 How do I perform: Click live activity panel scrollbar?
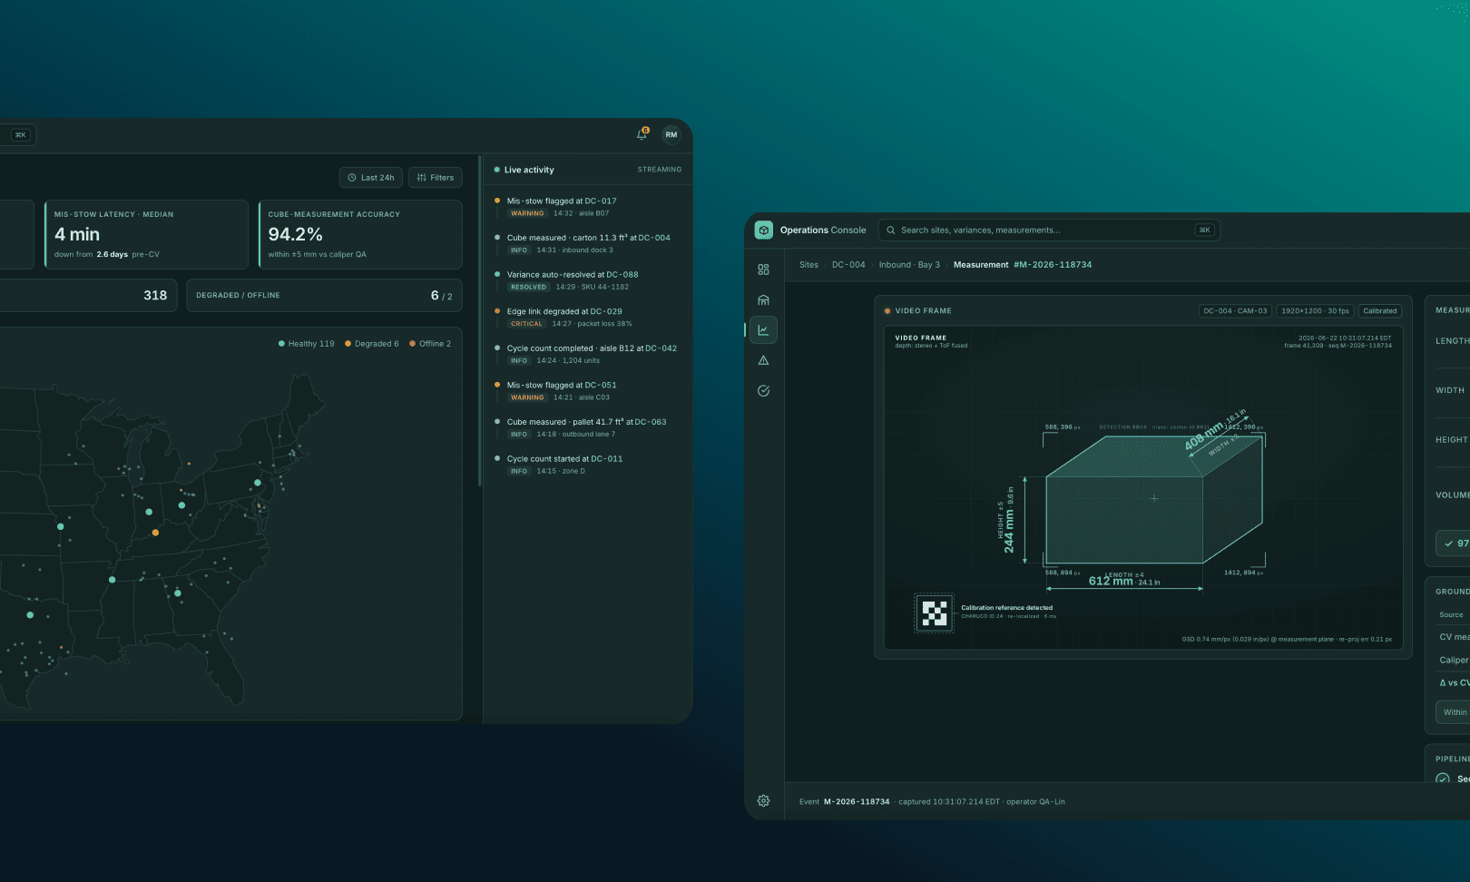(x=479, y=320)
